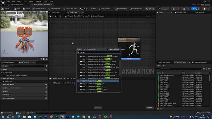Add a new variable
The height and width of the screenshot is (119, 212).
tap(46, 95)
